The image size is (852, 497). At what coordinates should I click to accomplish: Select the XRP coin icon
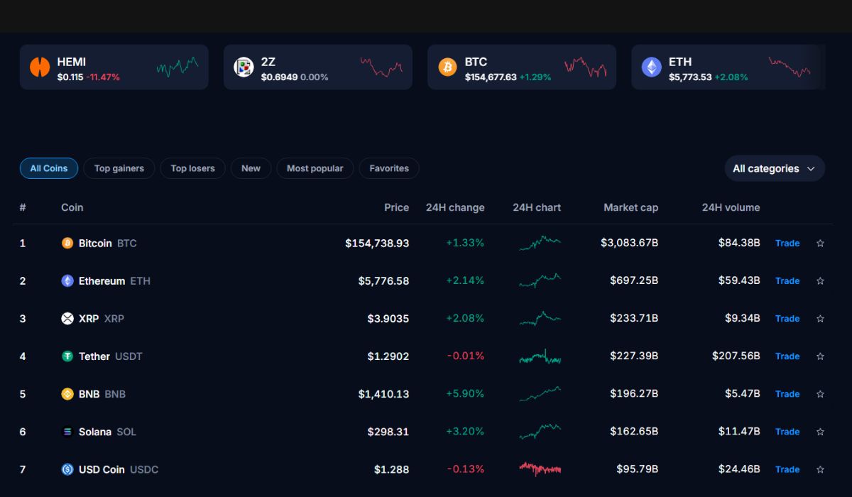point(67,318)
